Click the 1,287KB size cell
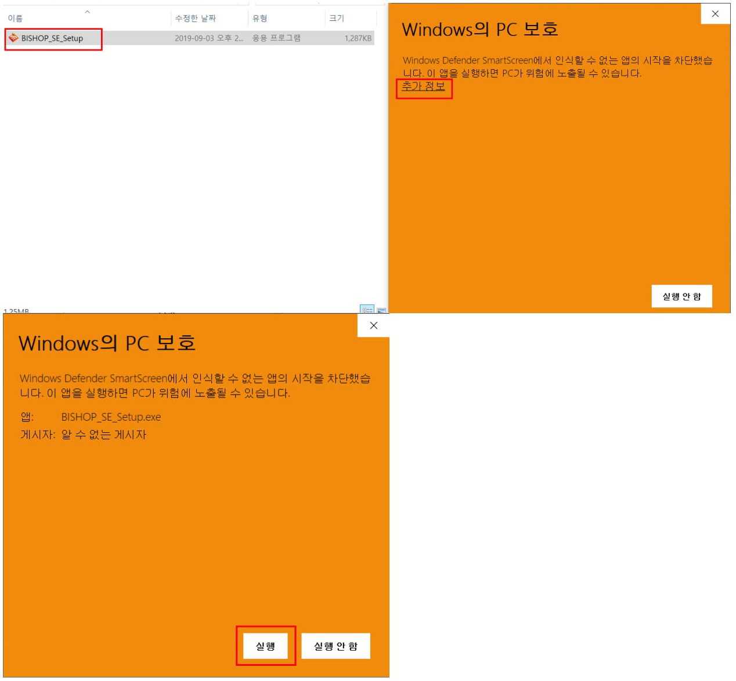This screenshot has width=736, height=681. 358,38
